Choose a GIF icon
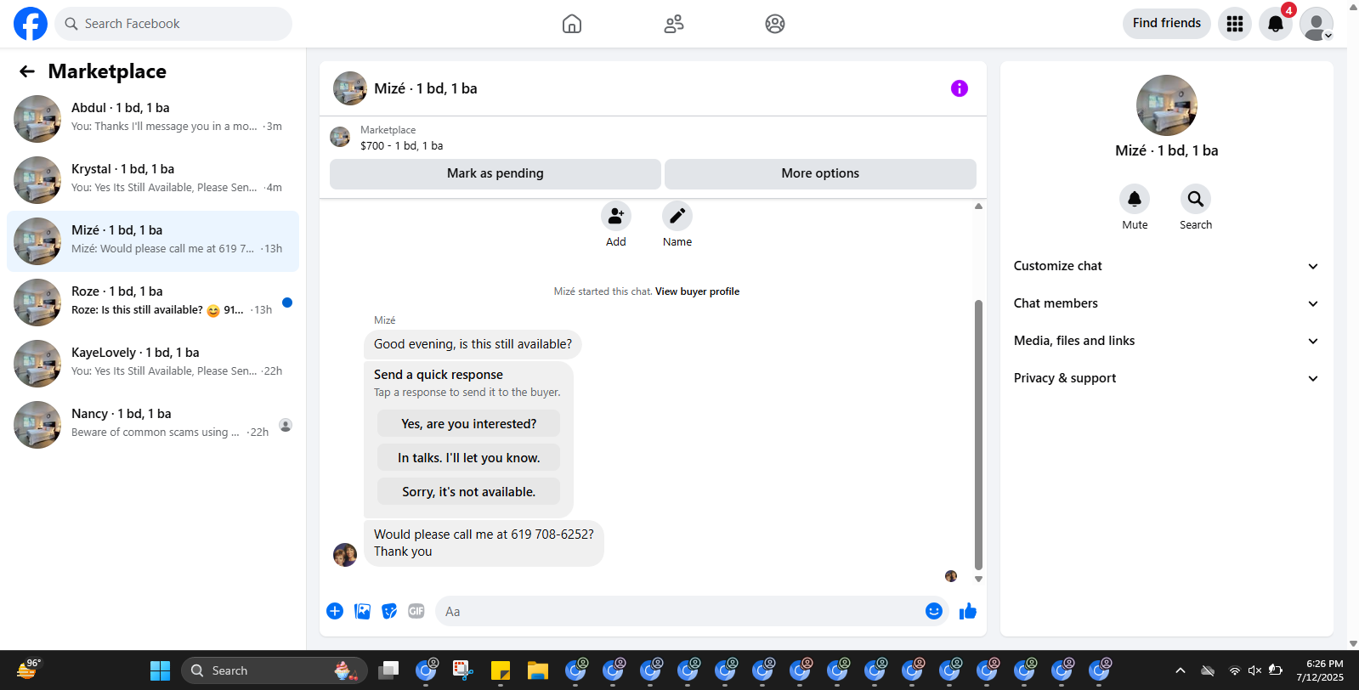 [x=416, y=611]
